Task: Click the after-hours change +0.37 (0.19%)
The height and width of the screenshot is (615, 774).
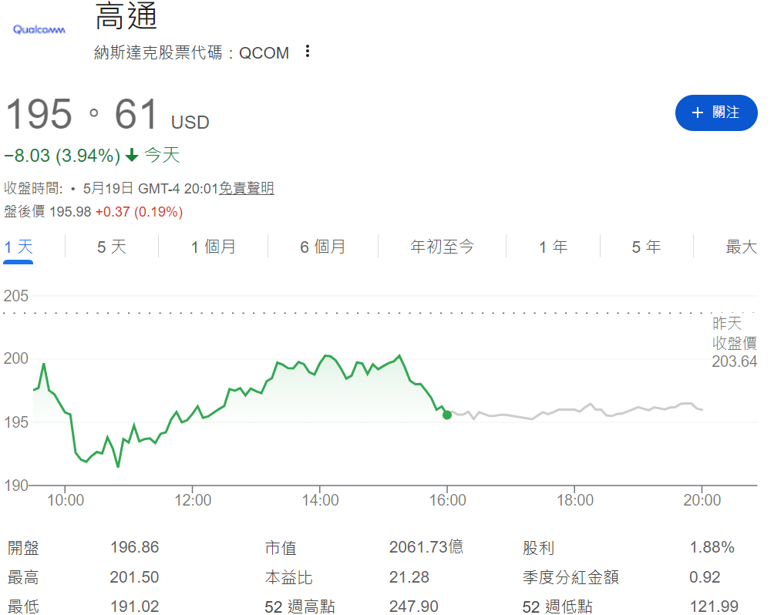Action: (x=140, y=212)
